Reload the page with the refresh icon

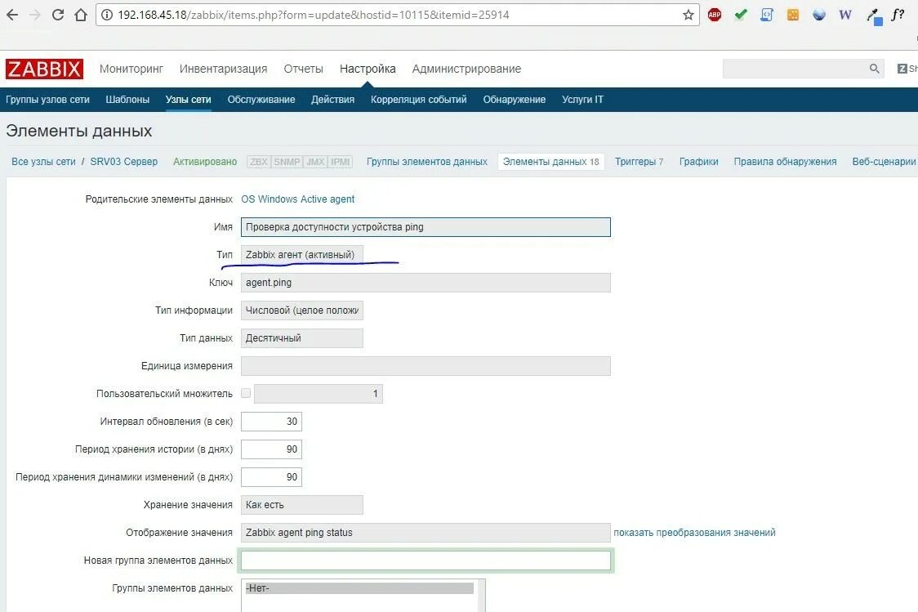57,15
